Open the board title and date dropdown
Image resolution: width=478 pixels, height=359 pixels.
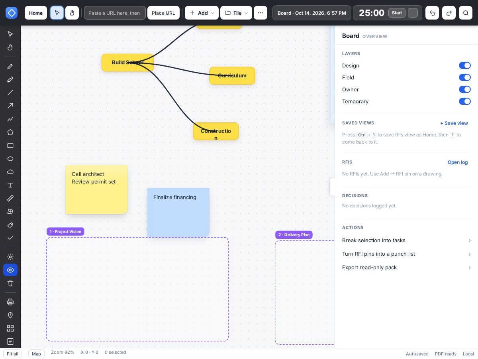pos(312,13)
